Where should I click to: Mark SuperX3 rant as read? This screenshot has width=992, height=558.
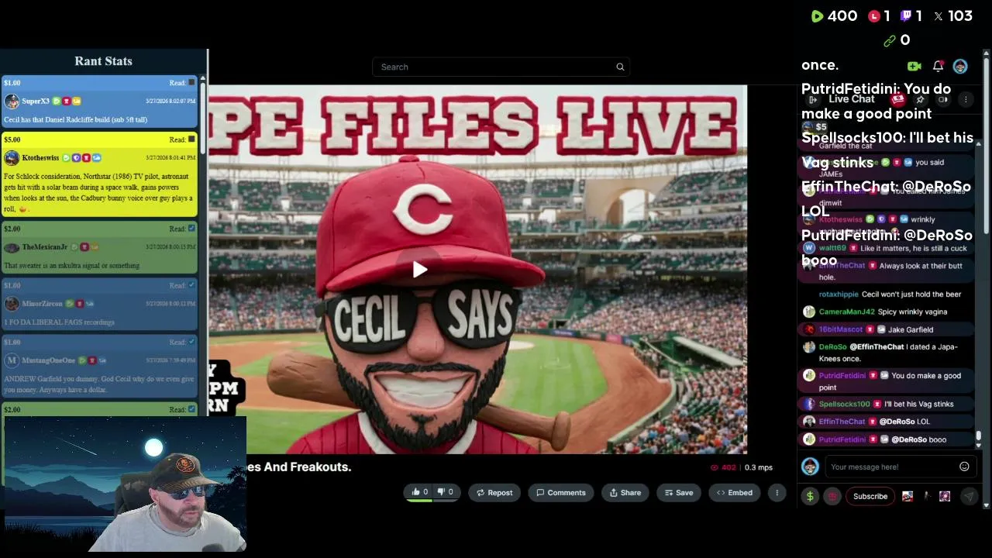(192, 83)
